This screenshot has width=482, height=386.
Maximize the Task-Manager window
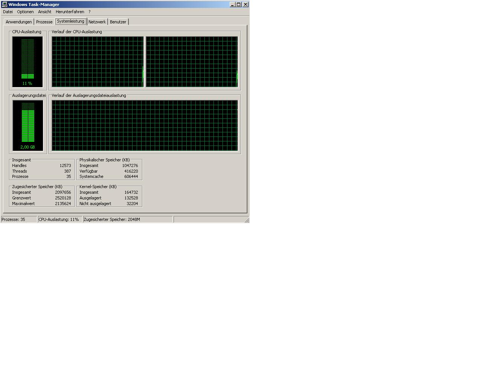coord(238,5)
